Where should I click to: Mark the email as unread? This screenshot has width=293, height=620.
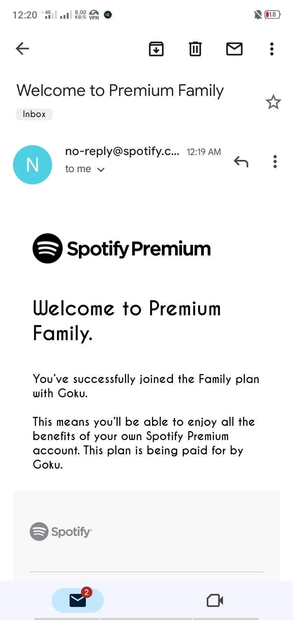(234, 49)
